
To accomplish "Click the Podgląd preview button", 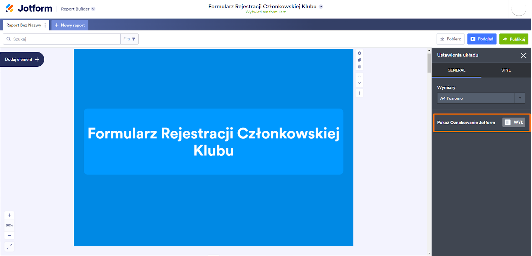I will [482, 39].
